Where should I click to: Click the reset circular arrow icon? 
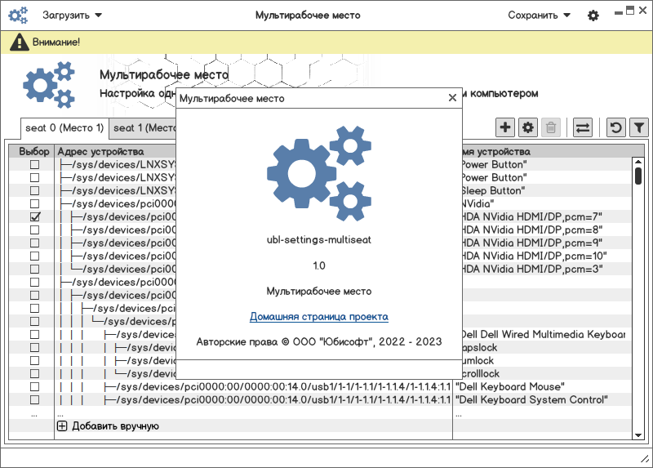[616, 127]
